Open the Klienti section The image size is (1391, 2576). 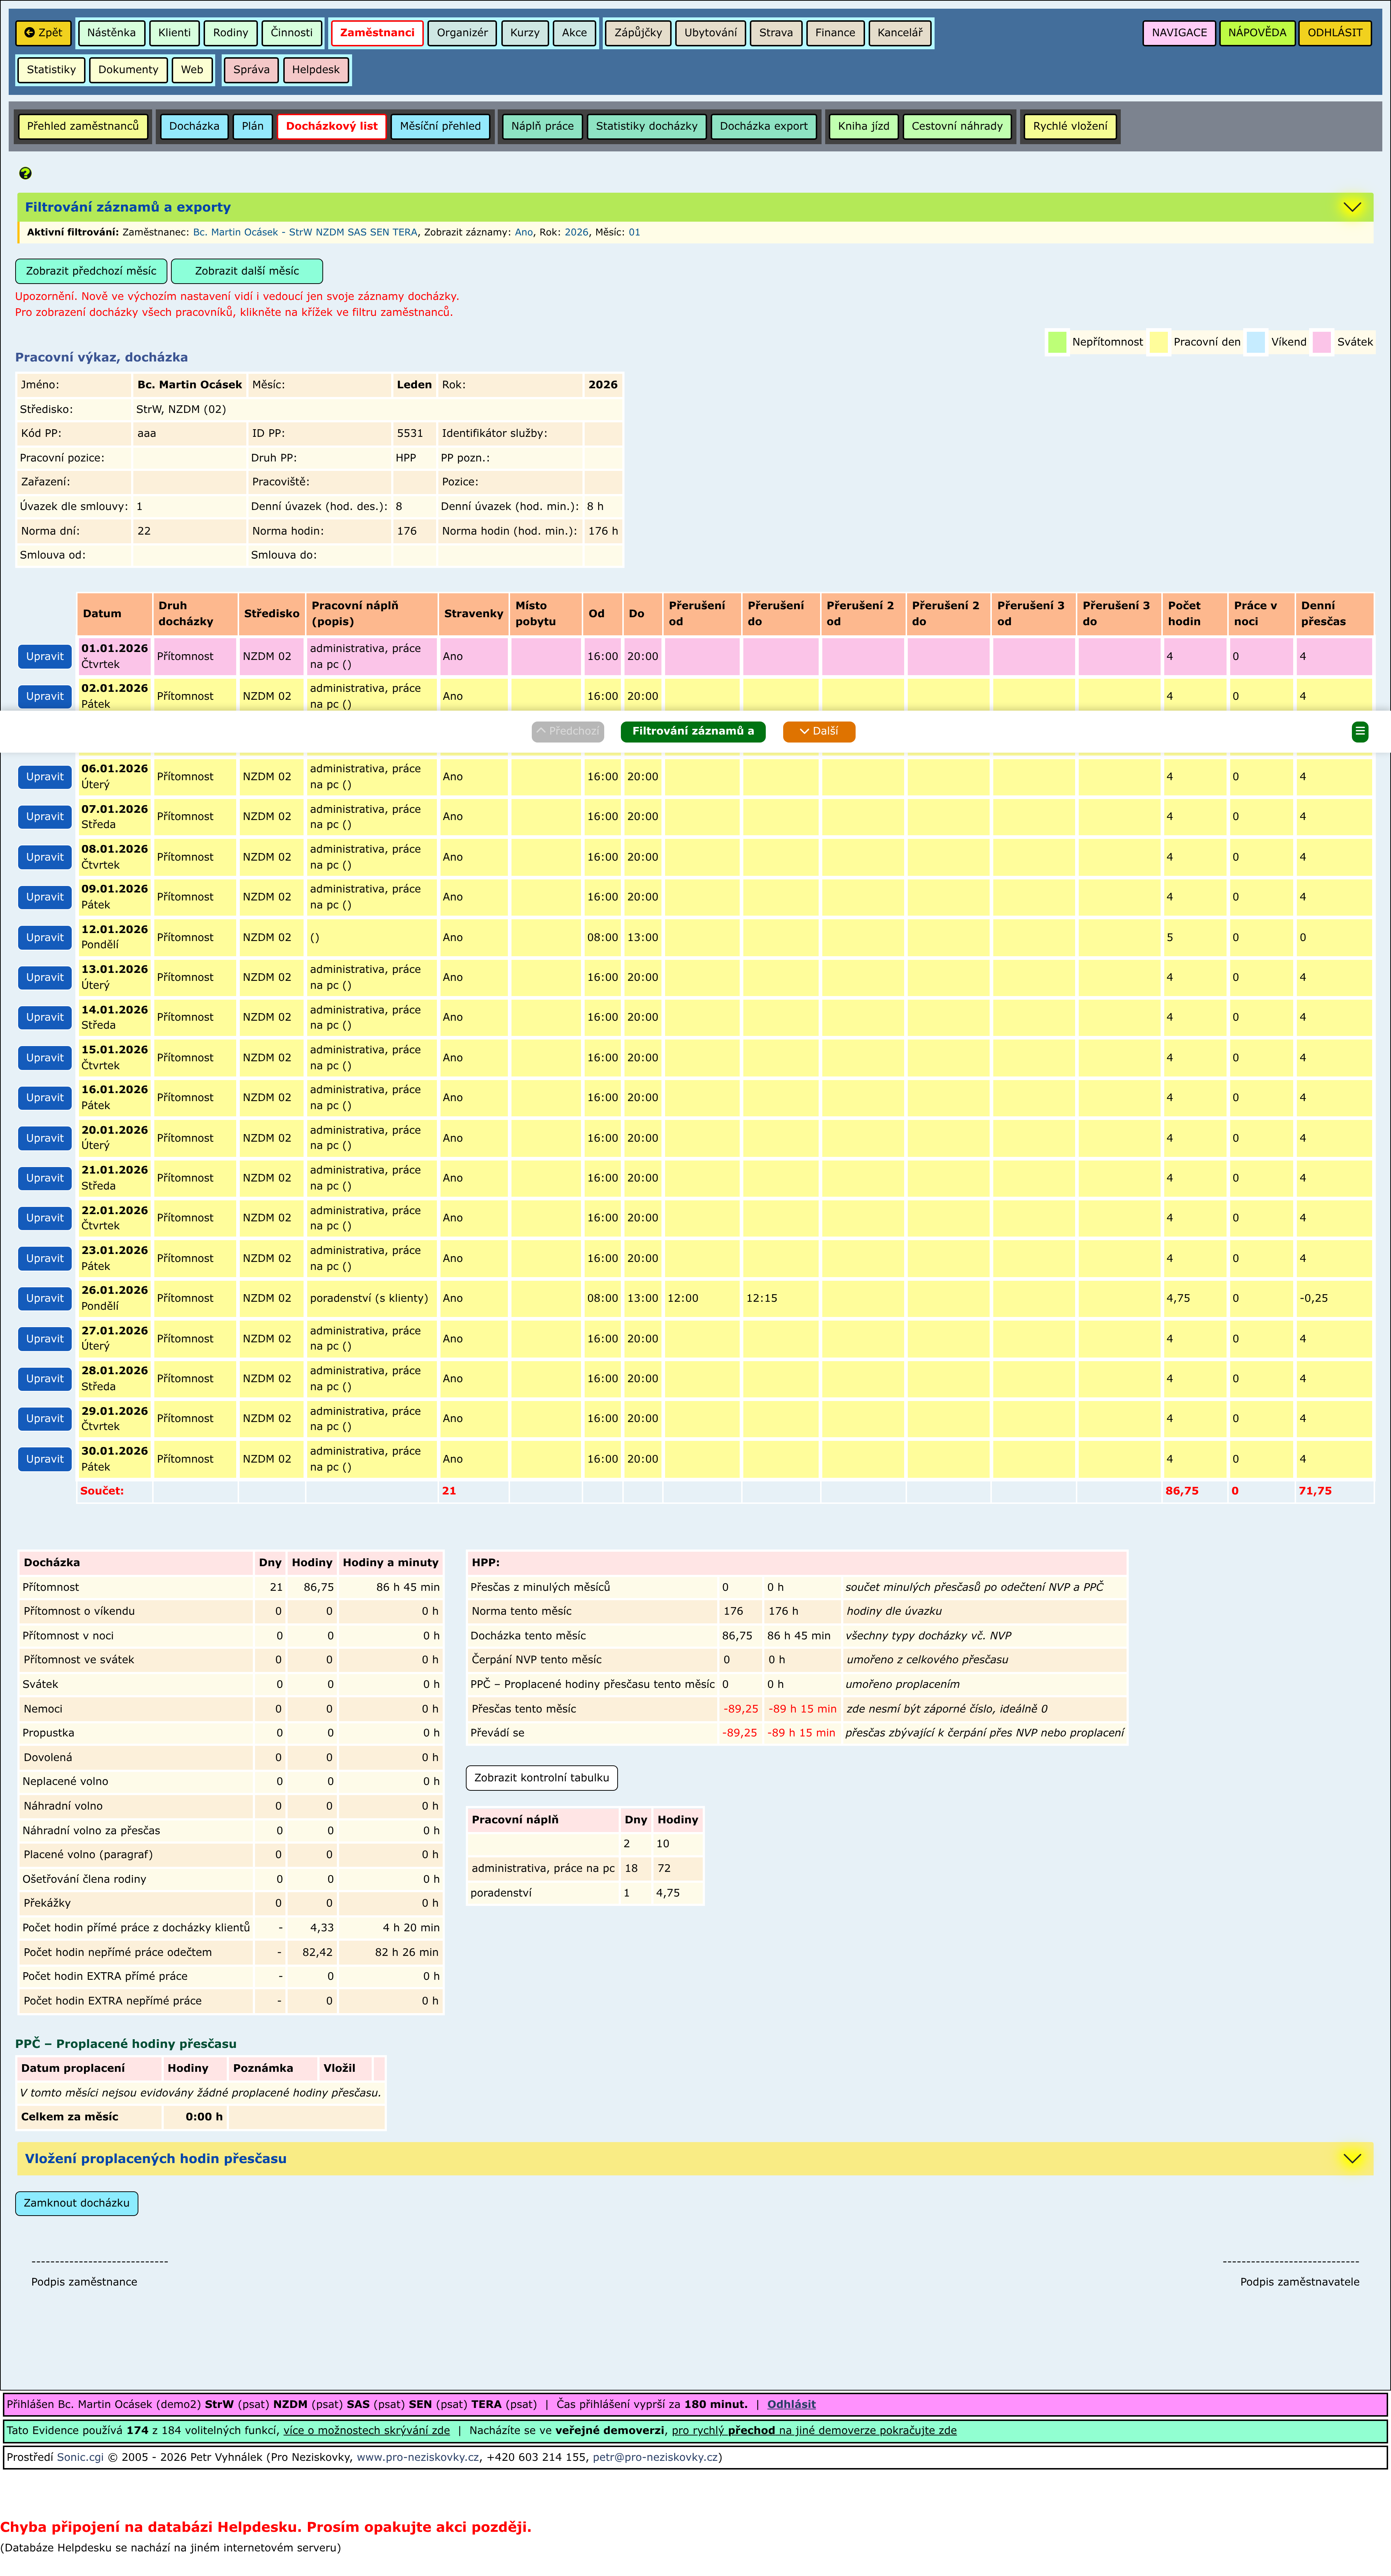point(174,33)
